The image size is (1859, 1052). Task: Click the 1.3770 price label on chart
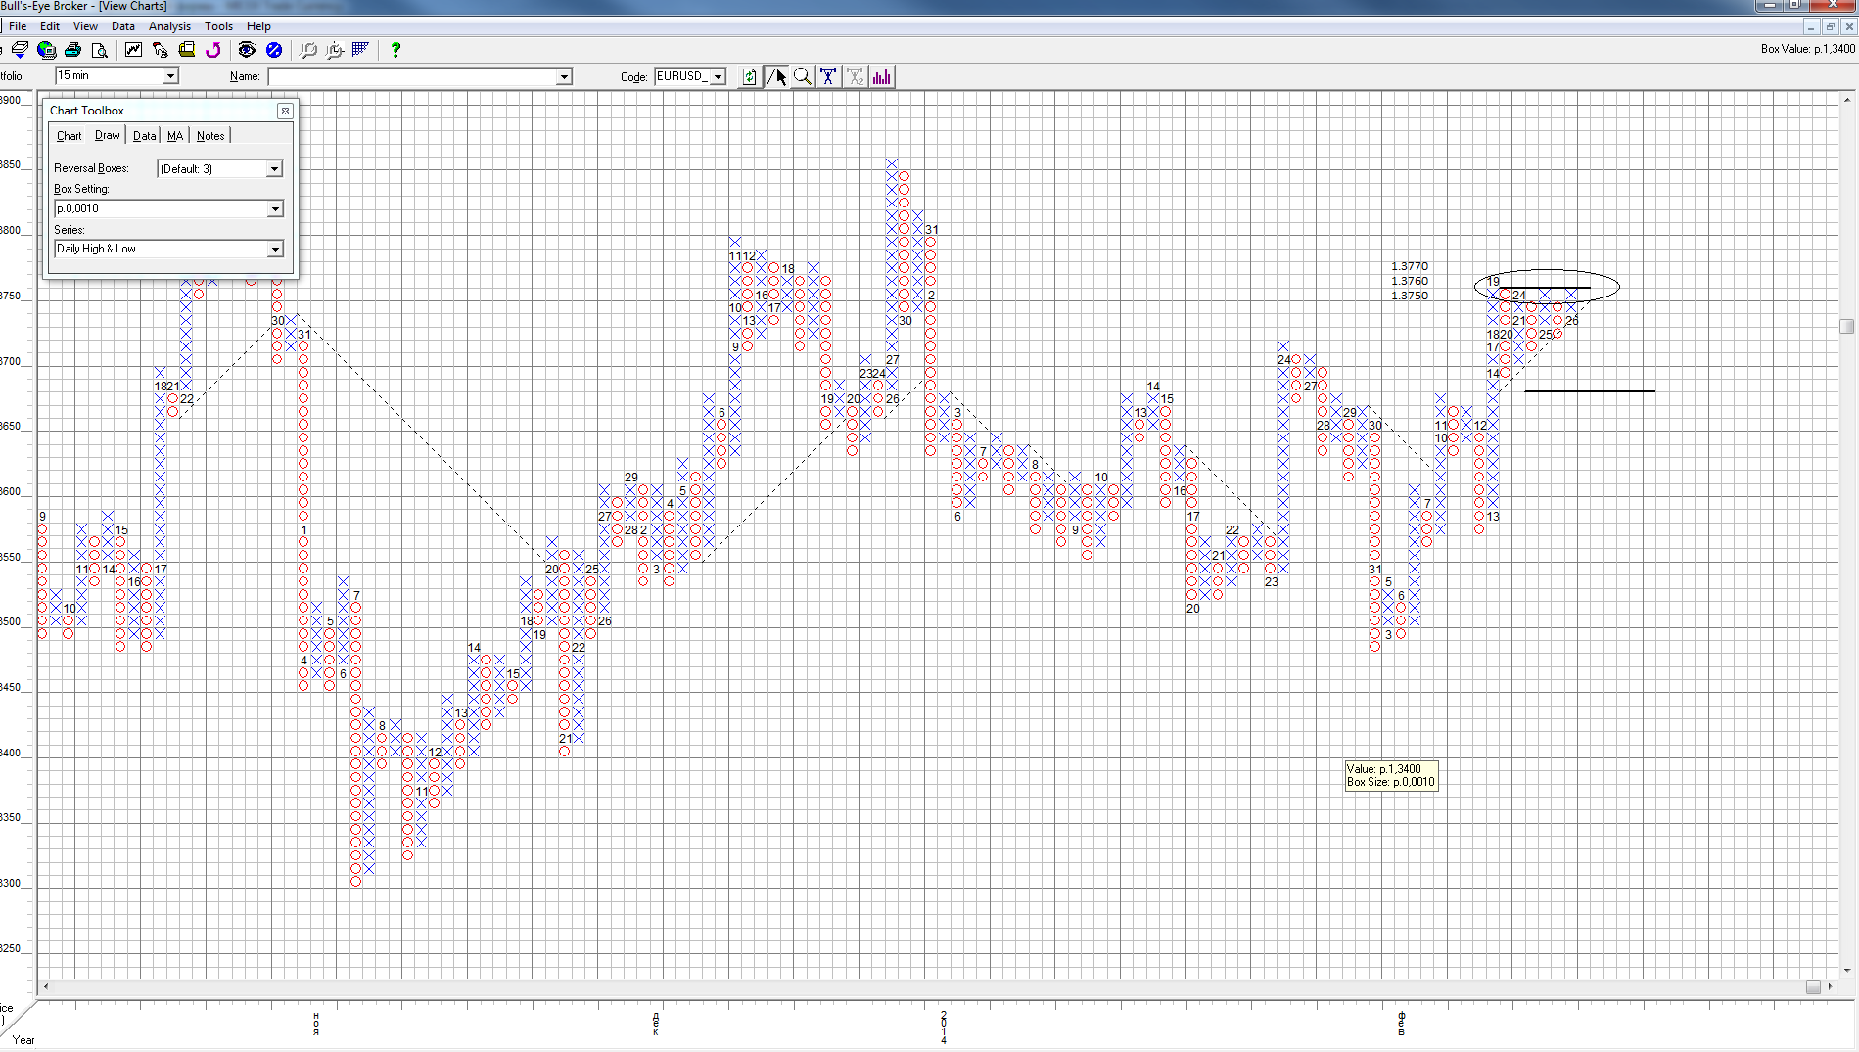(x=1410, y=266)
